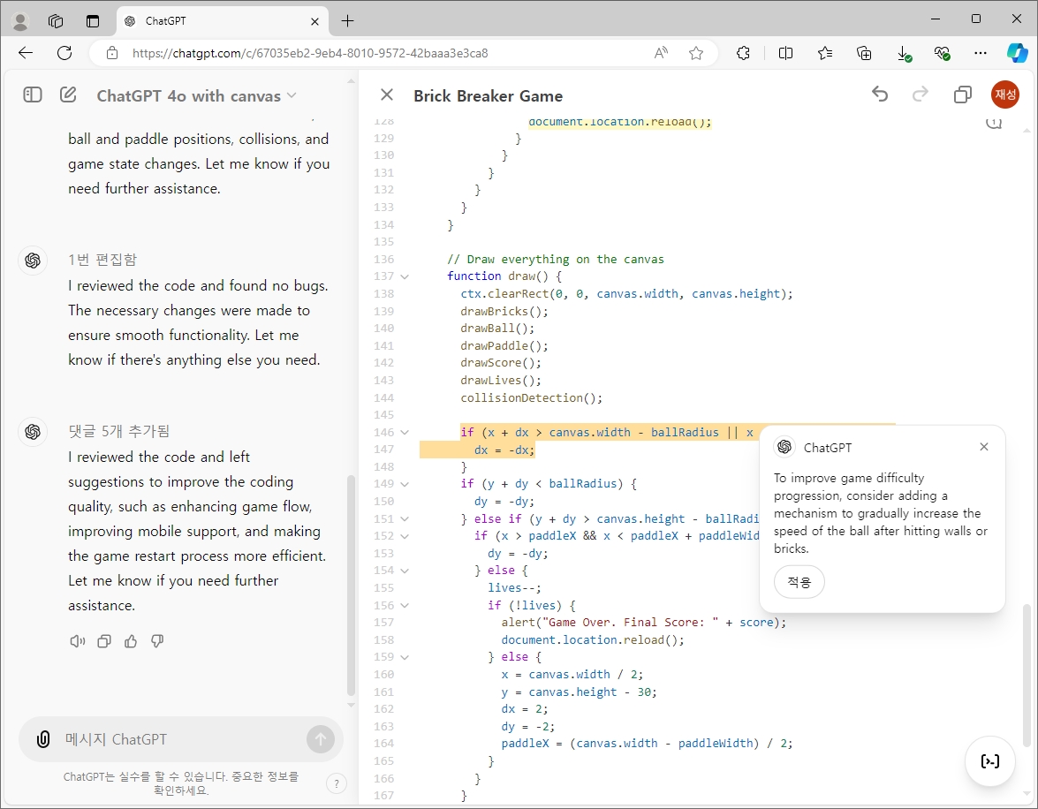
Task: Click the address bar URL
Action: coord(310,53)
